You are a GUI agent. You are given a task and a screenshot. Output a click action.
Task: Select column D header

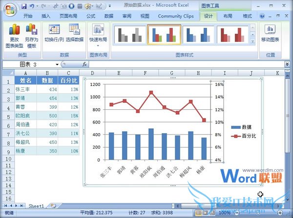click(92, 73)
